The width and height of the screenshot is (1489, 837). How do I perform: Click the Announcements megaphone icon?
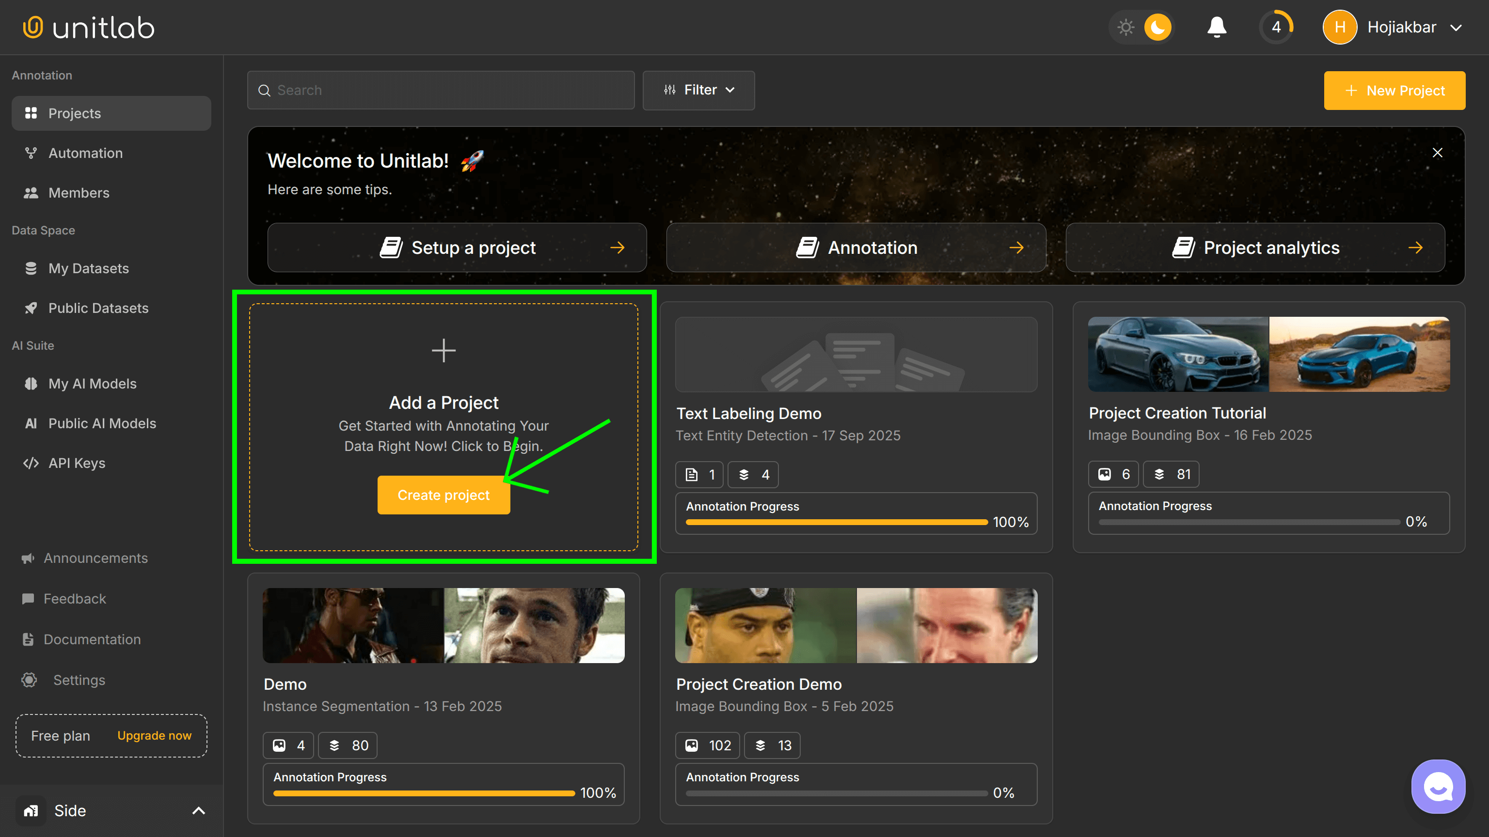click(28, 558)
